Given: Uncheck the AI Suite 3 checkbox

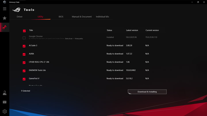Looking at the screenshot, I should pos(24,46).
